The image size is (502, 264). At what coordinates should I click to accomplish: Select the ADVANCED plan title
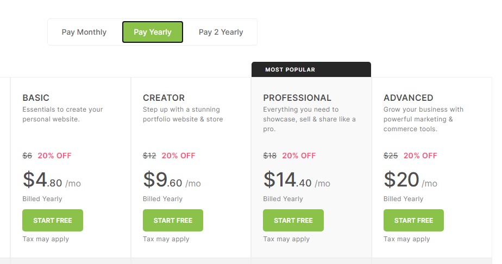[x=408, y=98]
